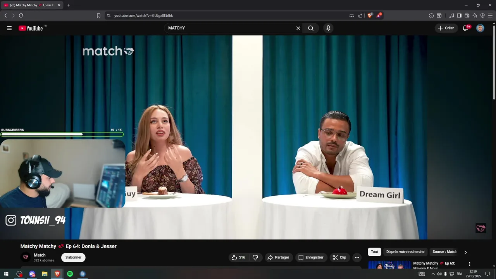The image size is (496, 279).
Task: Open Brave Wallet icon
Action: 467,15
